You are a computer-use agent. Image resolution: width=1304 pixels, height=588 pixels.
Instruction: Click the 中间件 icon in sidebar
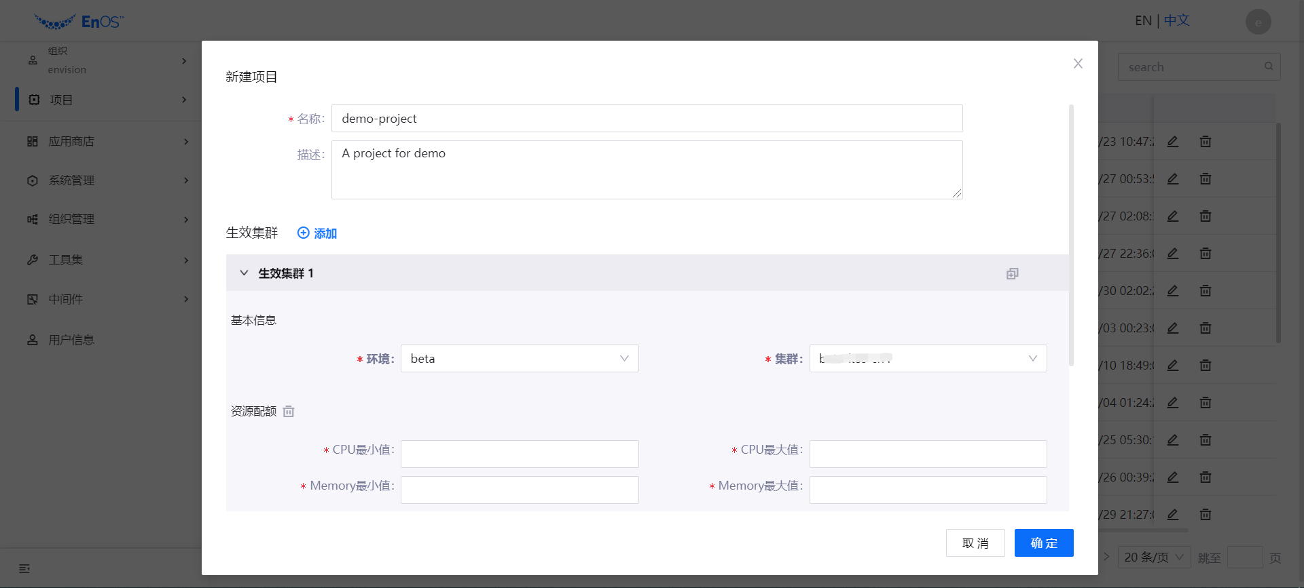click(32, 299)
